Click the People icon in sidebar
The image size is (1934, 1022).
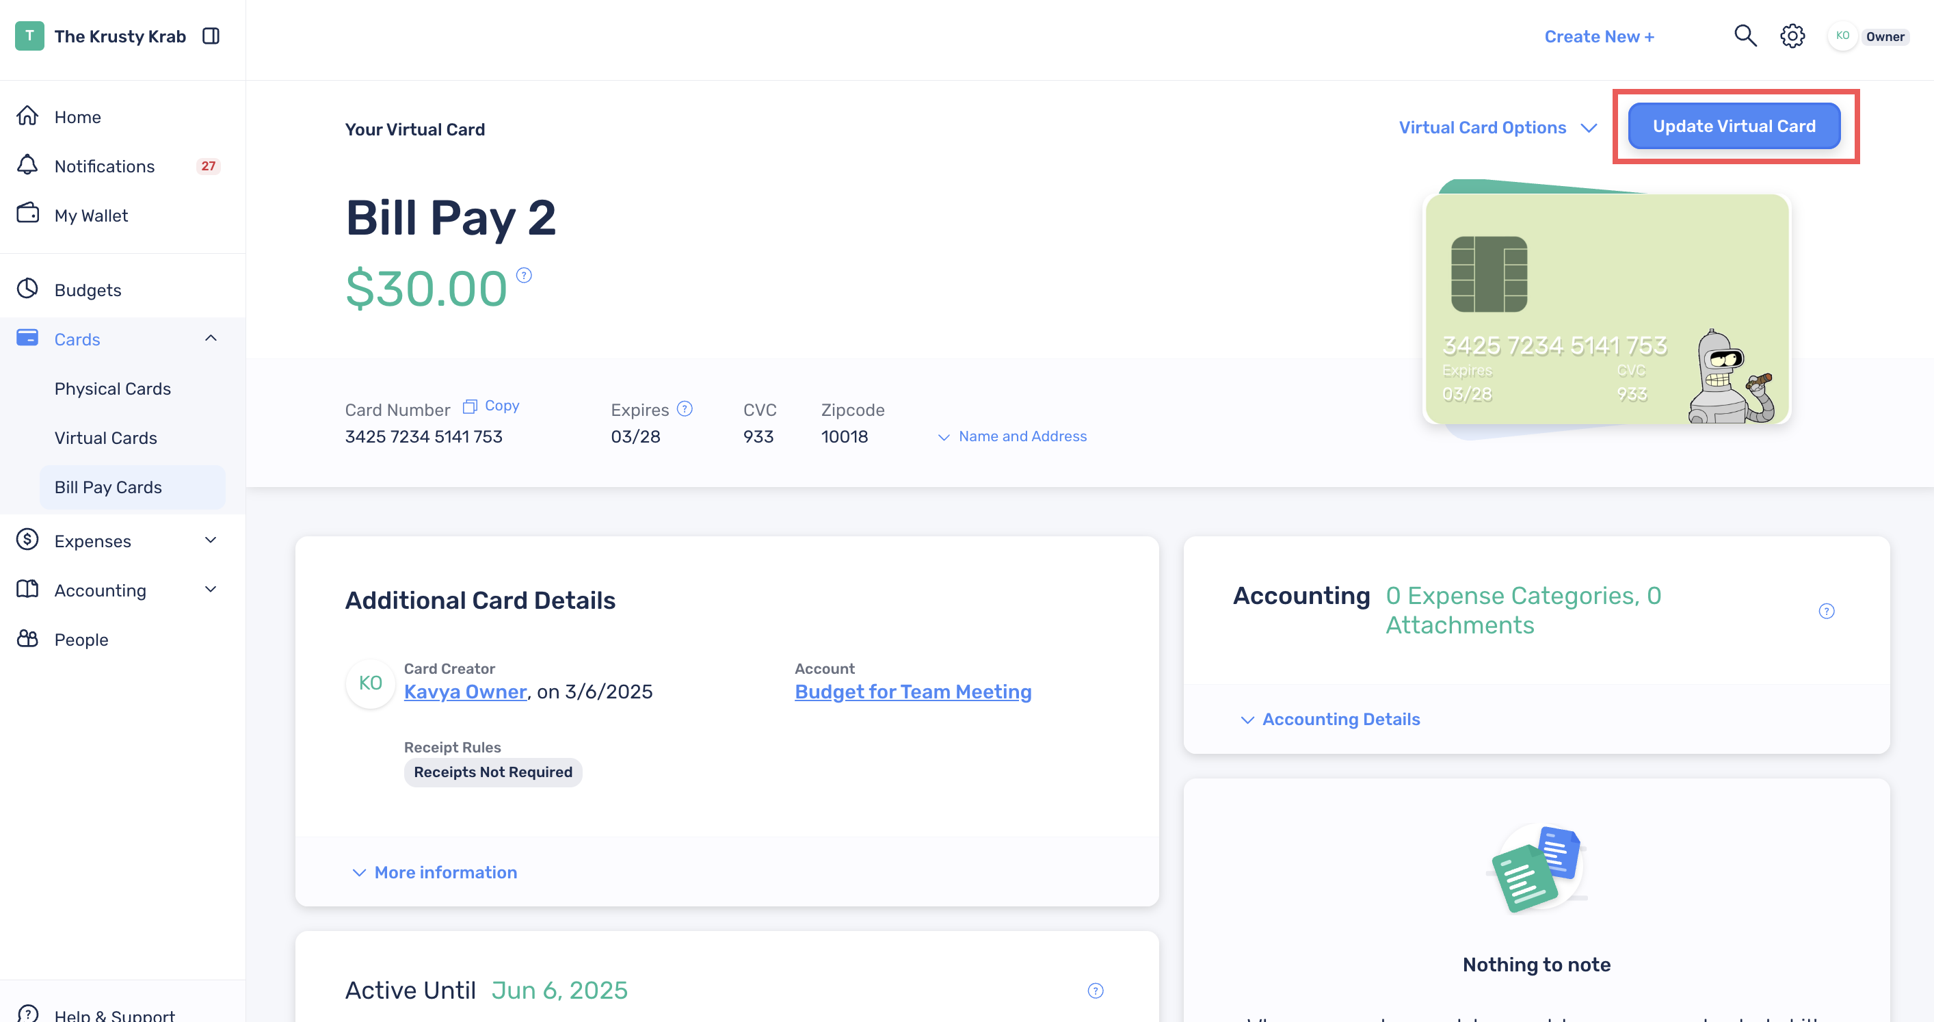click(x=28, y=638)
